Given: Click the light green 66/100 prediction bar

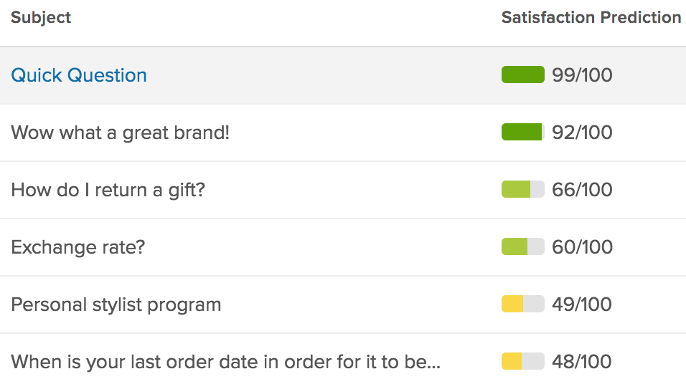Looking at the screenshot, I should click(522, 190).
